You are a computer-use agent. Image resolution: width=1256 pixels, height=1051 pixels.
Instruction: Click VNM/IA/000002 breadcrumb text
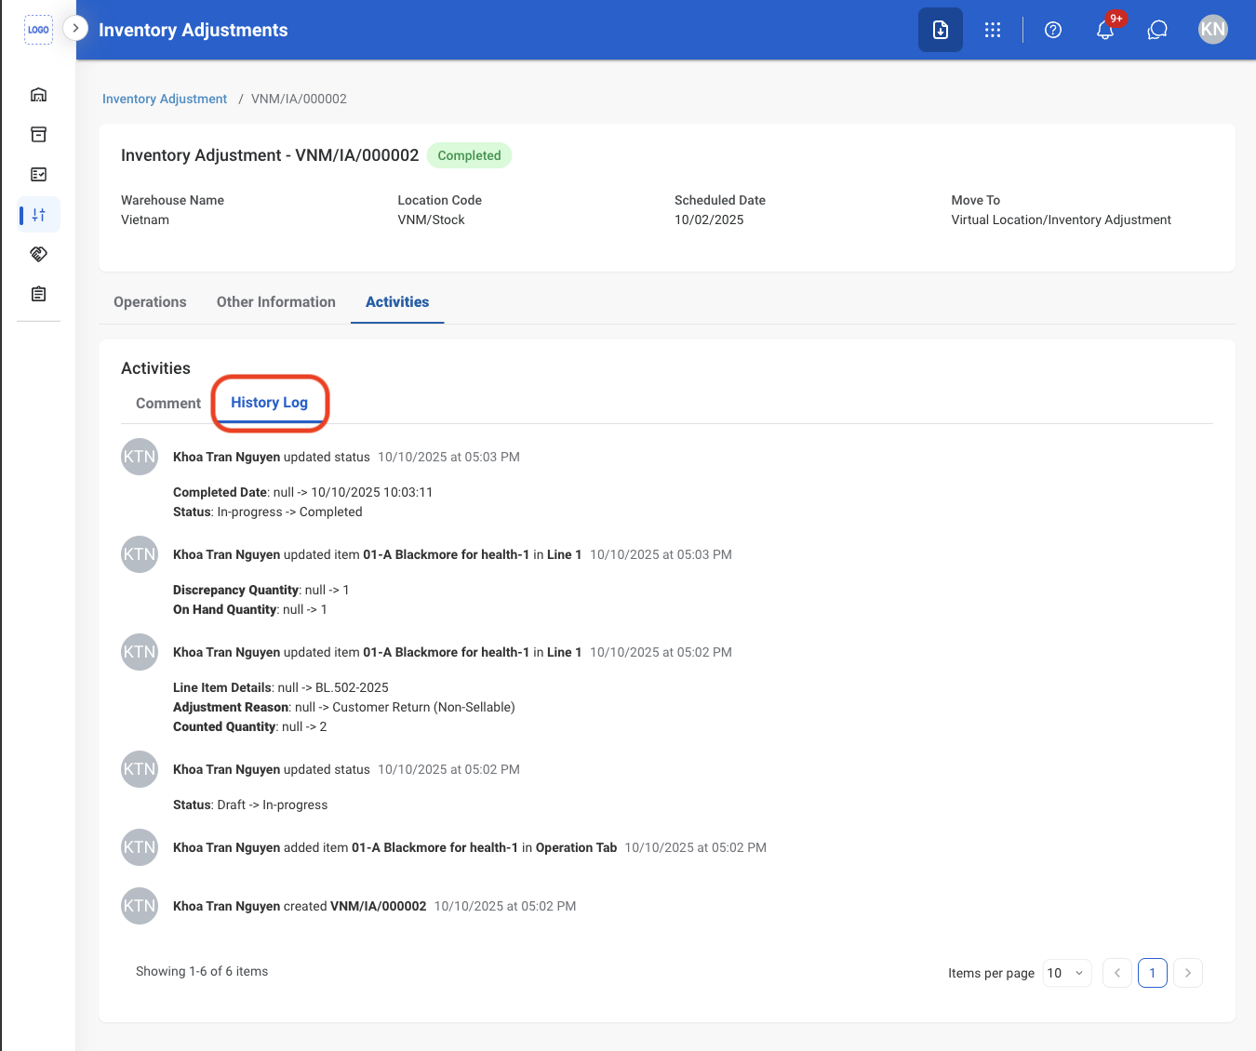(x=299, y=99)
